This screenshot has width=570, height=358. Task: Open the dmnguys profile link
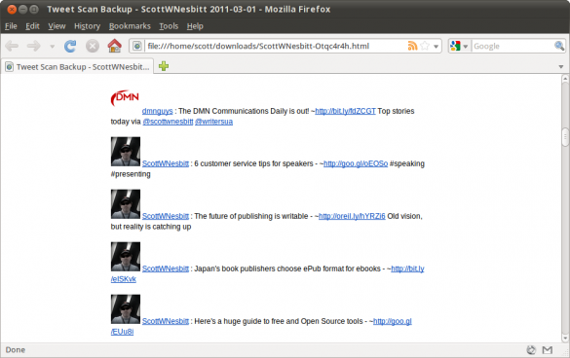click(158, 111)
